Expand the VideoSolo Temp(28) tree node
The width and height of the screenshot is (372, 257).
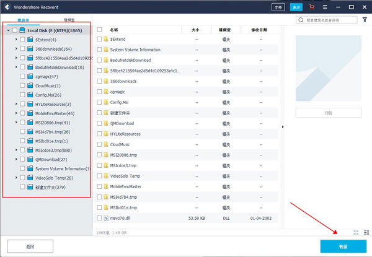tap(16, 178)
